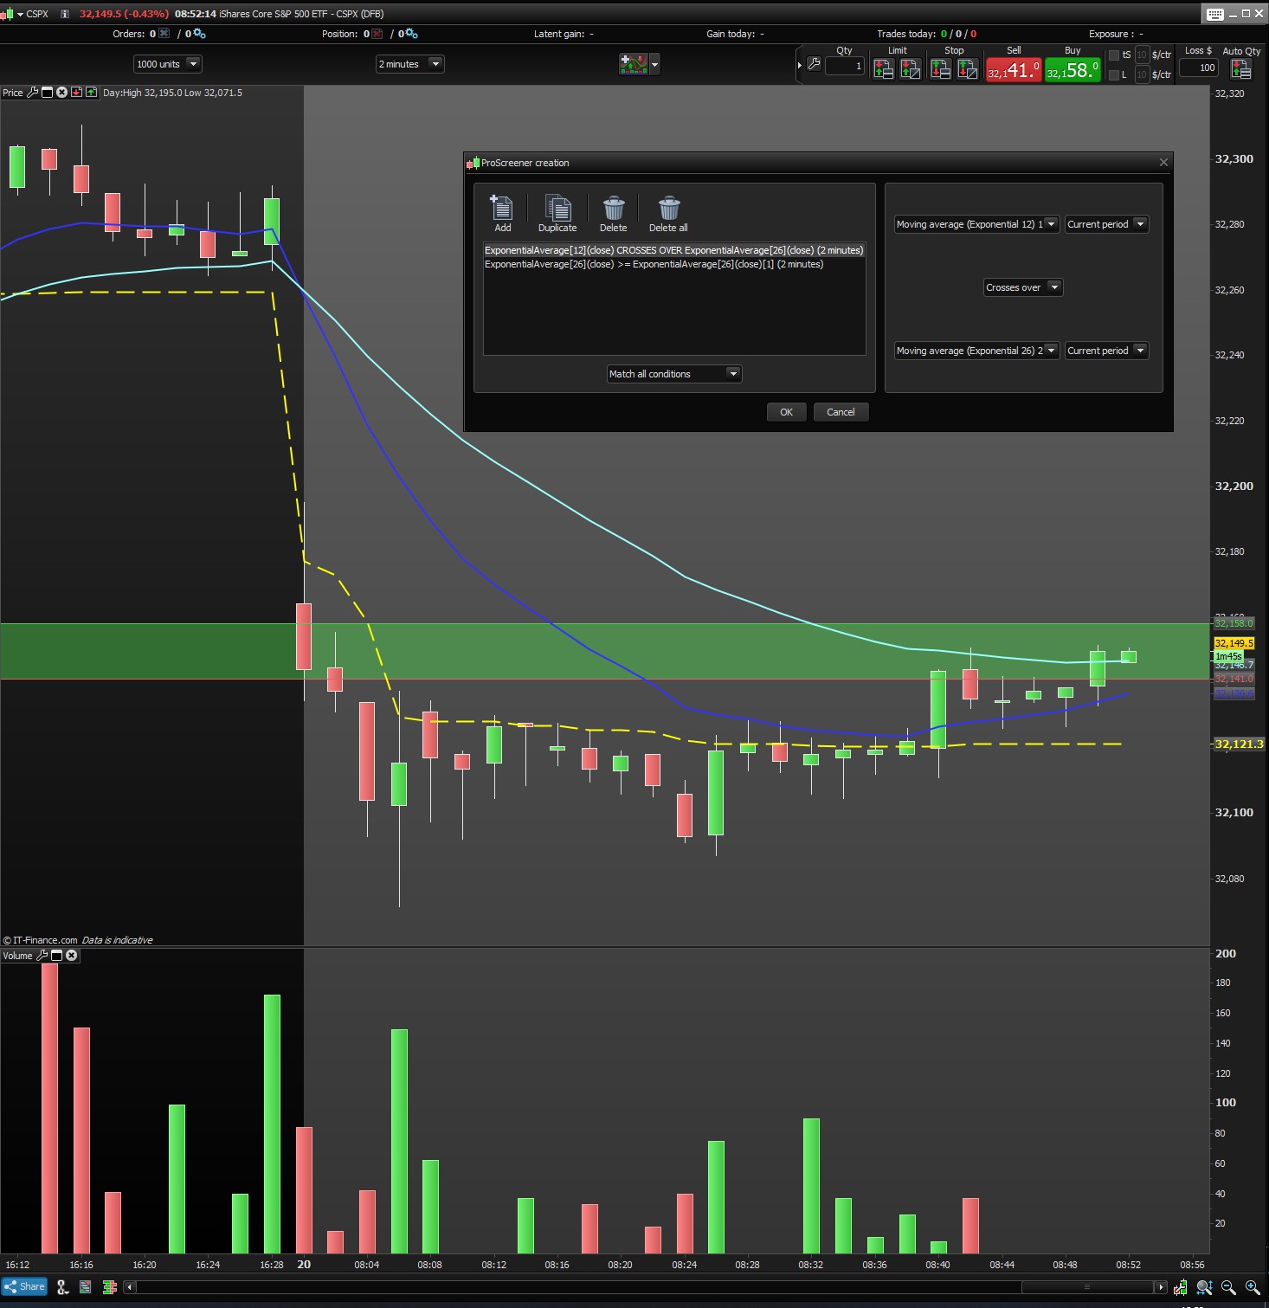Open Moving average (Exponential 26) dropdown

click(976, 351)
